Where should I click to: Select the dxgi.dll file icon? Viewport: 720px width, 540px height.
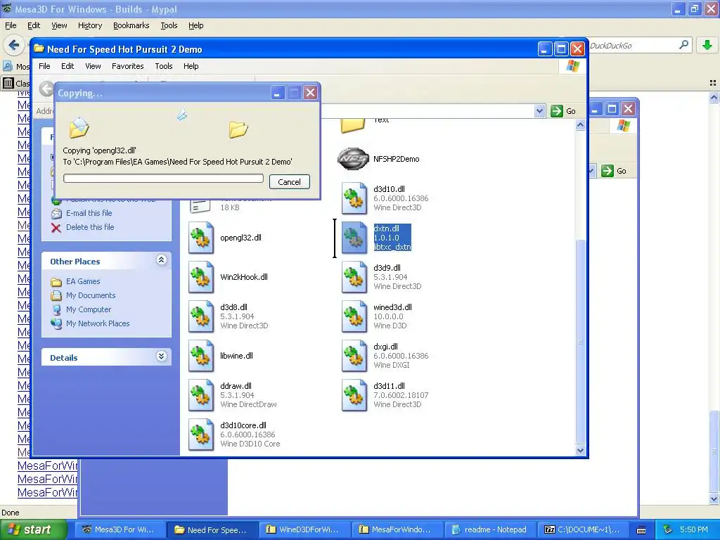point(354,356)
